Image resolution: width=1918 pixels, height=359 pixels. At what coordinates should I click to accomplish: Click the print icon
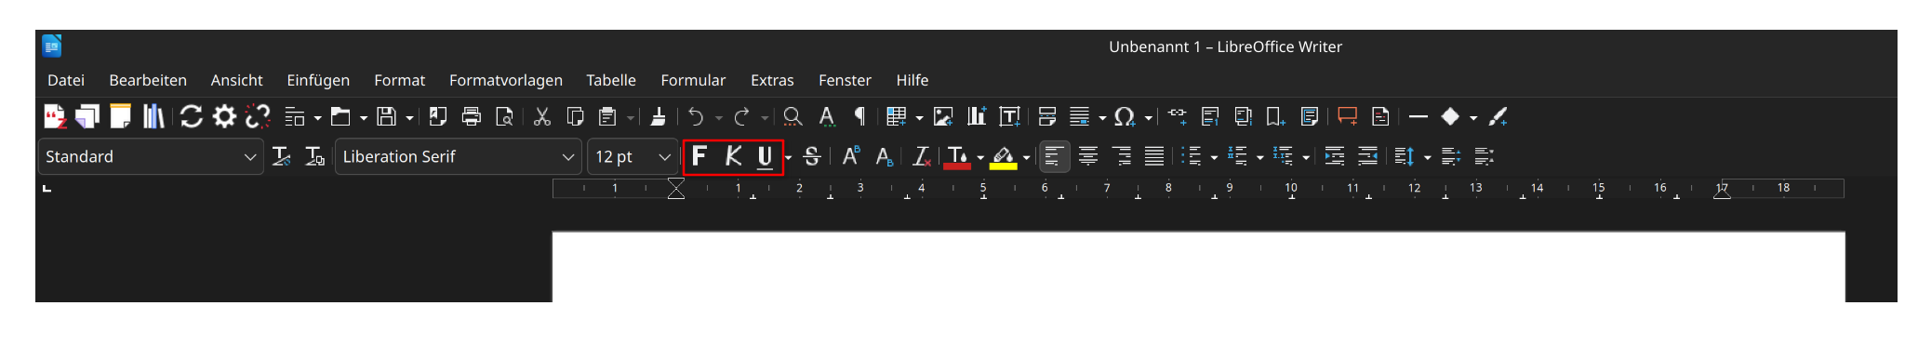[472, 116]
